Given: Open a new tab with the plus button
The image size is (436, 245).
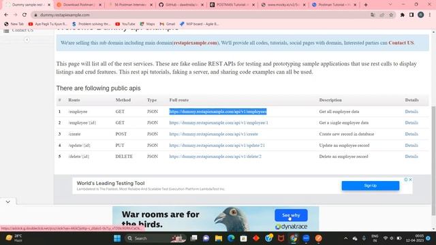Looking at the screenshot, I should pyautogui.click(x=366, y=5).
